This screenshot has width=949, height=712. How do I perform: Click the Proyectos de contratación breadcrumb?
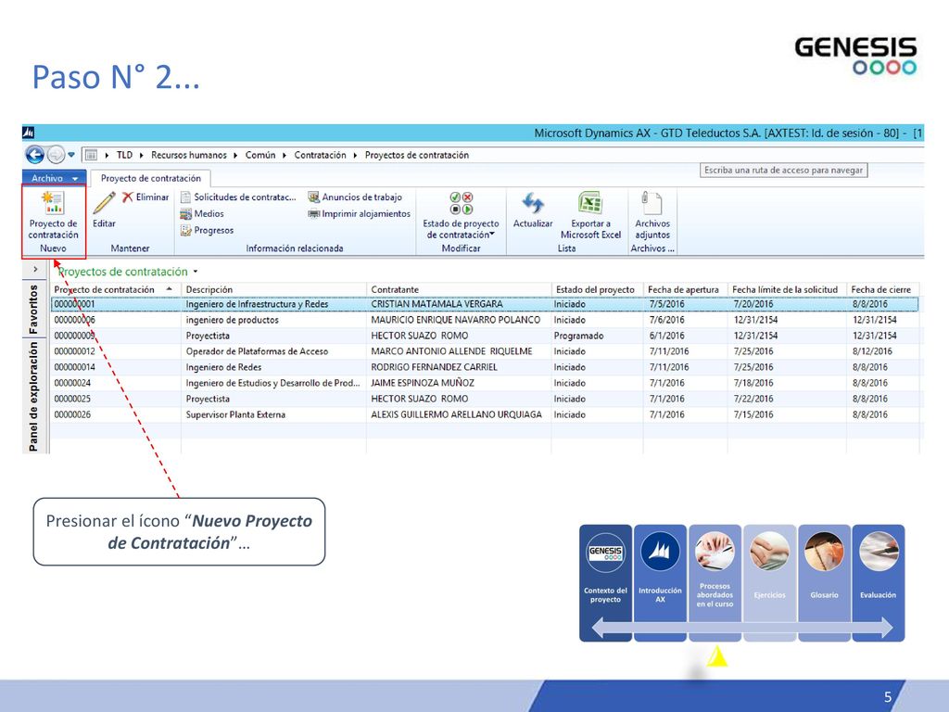coord(417,155)
